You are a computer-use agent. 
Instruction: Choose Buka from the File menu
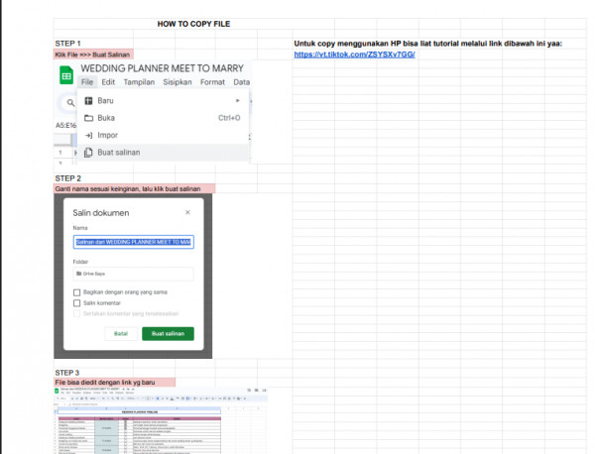tap(164, 118)
